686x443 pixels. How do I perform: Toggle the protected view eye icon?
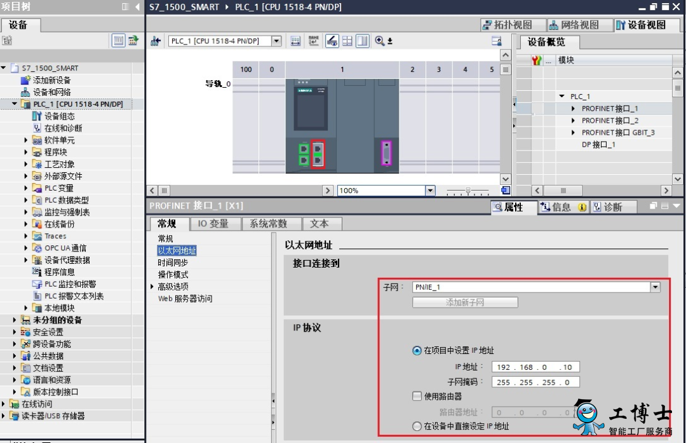click(x=332, y=41)
